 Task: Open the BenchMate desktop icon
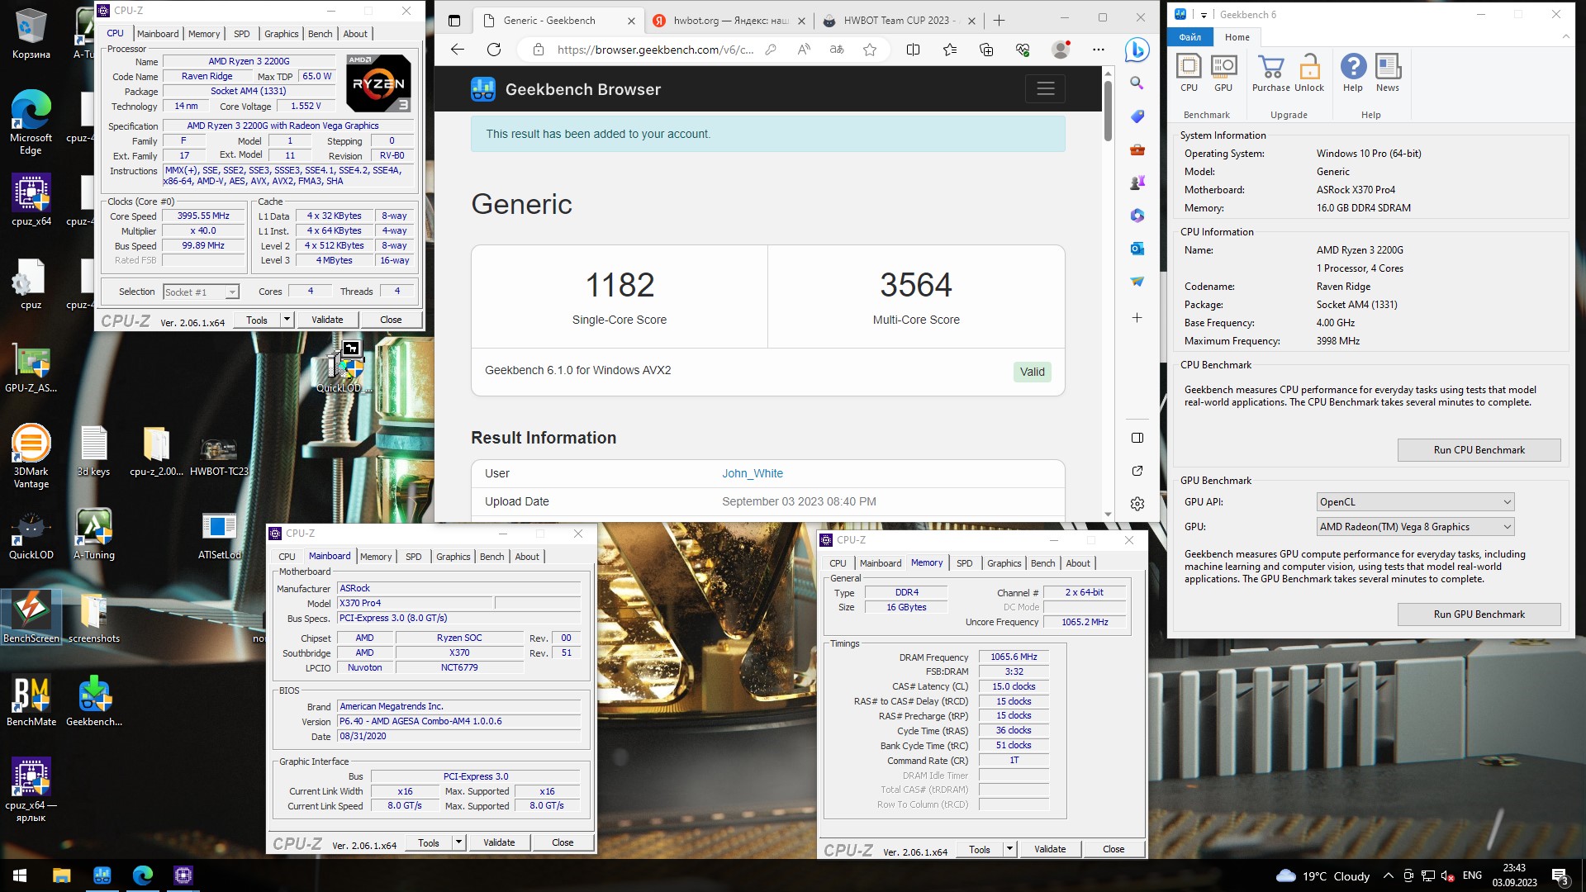tap(31, 701)
